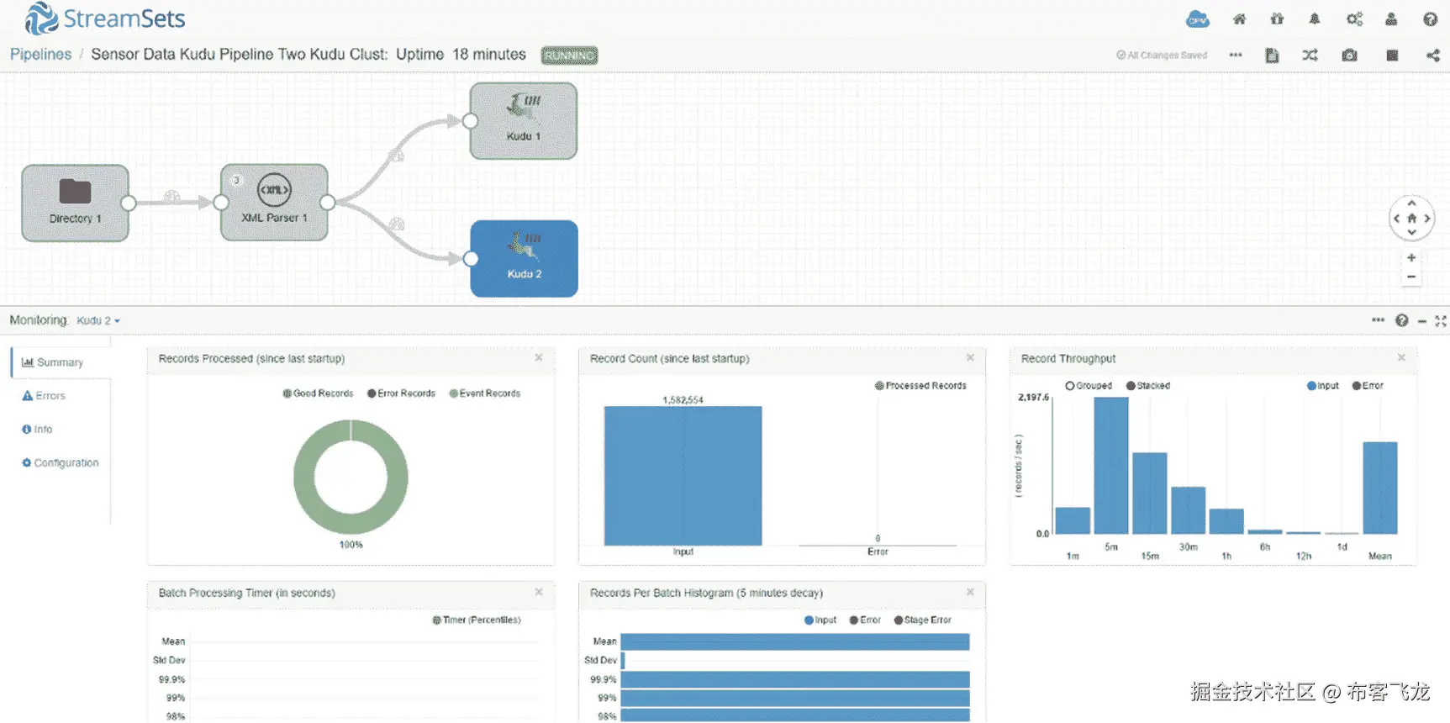Screen dimensions: 1450x723
Task: Open the Configuration tab
Action: tap(60, 463)
